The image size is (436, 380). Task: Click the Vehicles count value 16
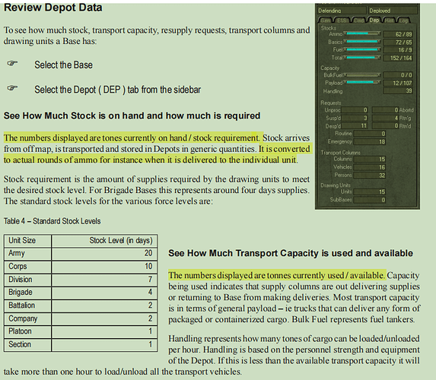370,167
